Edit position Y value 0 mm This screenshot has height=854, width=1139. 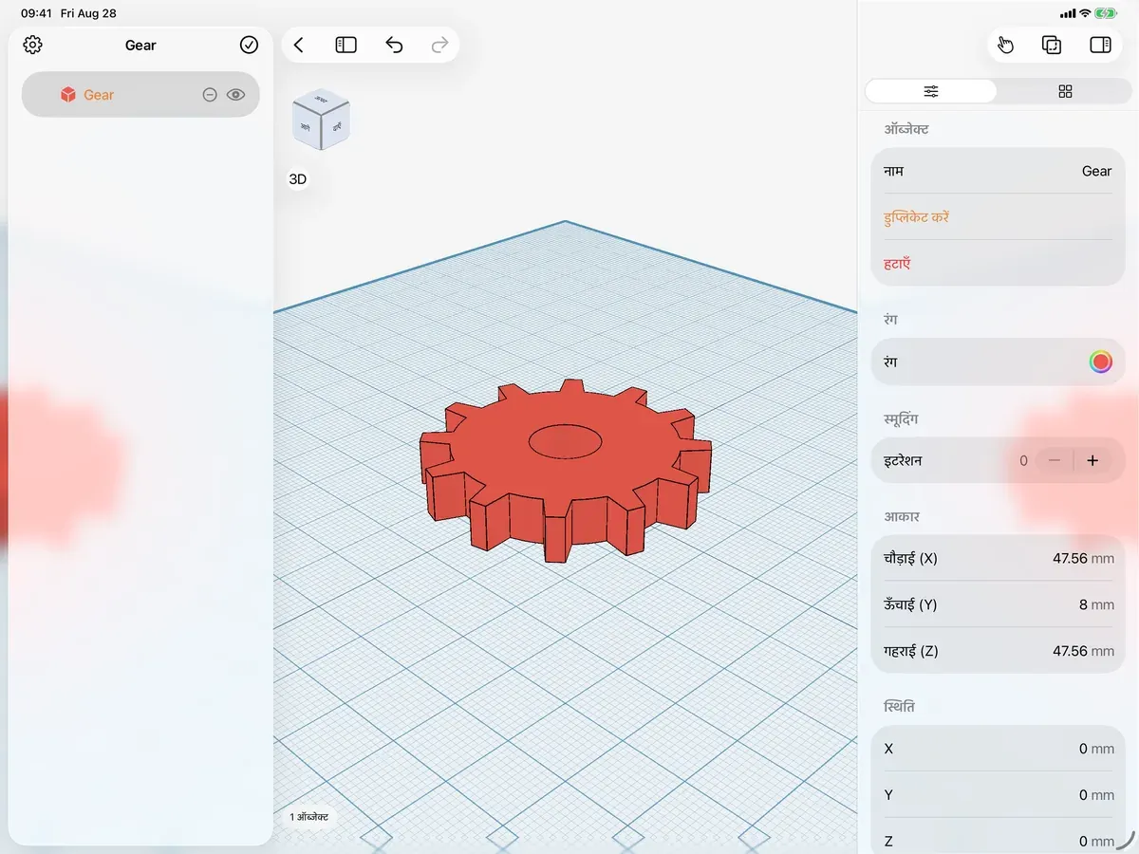click(x=999, y=795)
